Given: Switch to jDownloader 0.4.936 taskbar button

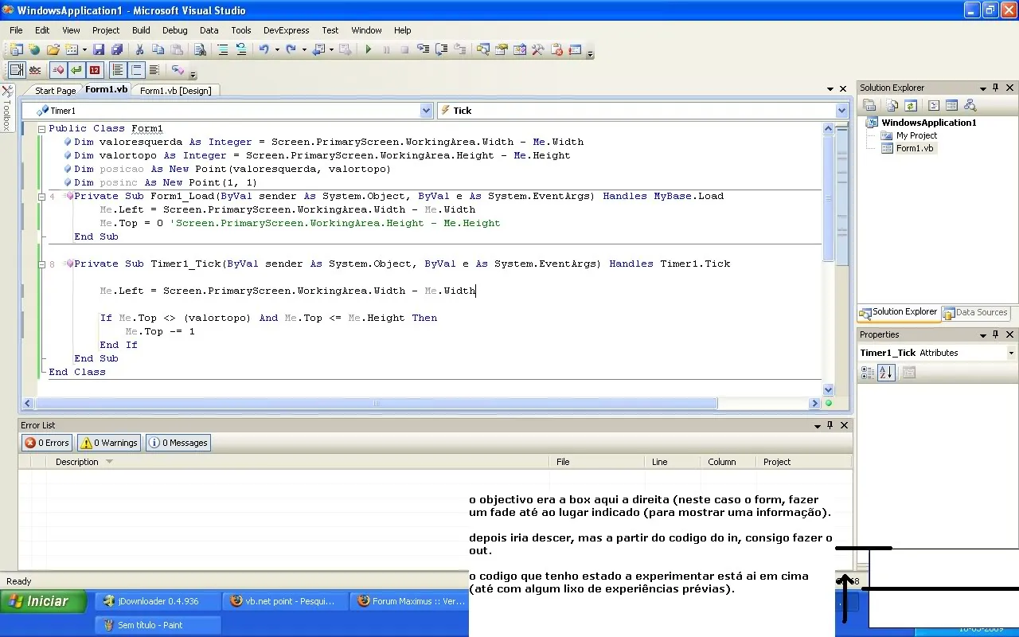Looking at the screenshot, I should click(x=158, y=601).
